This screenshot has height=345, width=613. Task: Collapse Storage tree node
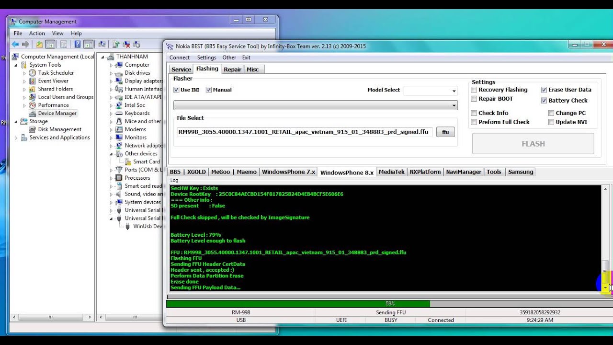16,122
